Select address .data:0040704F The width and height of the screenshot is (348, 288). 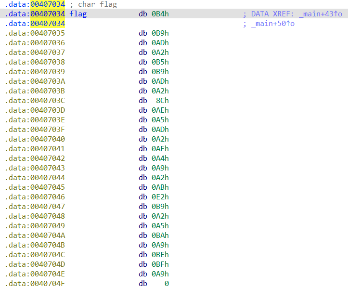(35, 284)
